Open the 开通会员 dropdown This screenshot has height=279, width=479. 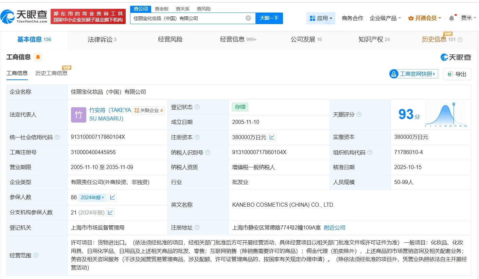[x=424, y=18]
